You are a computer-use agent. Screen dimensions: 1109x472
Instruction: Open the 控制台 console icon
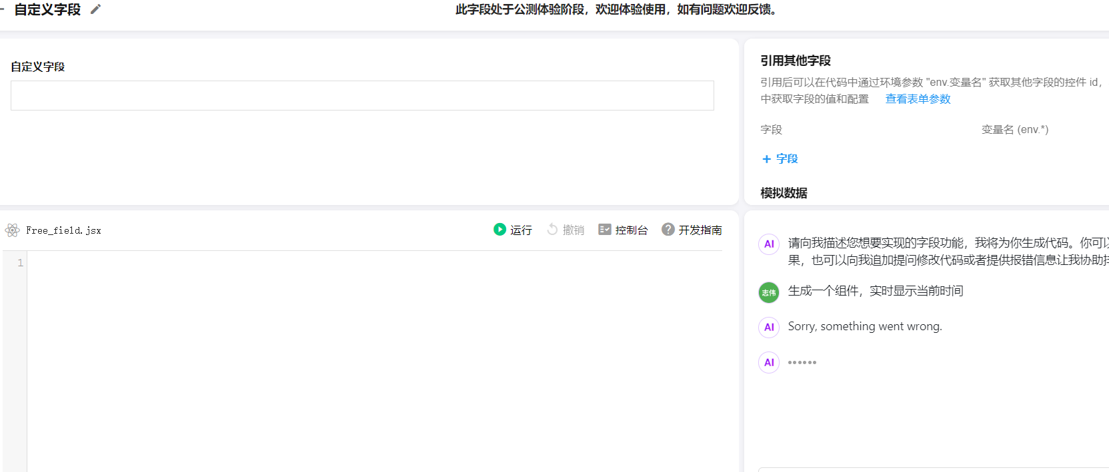[605, 230]
